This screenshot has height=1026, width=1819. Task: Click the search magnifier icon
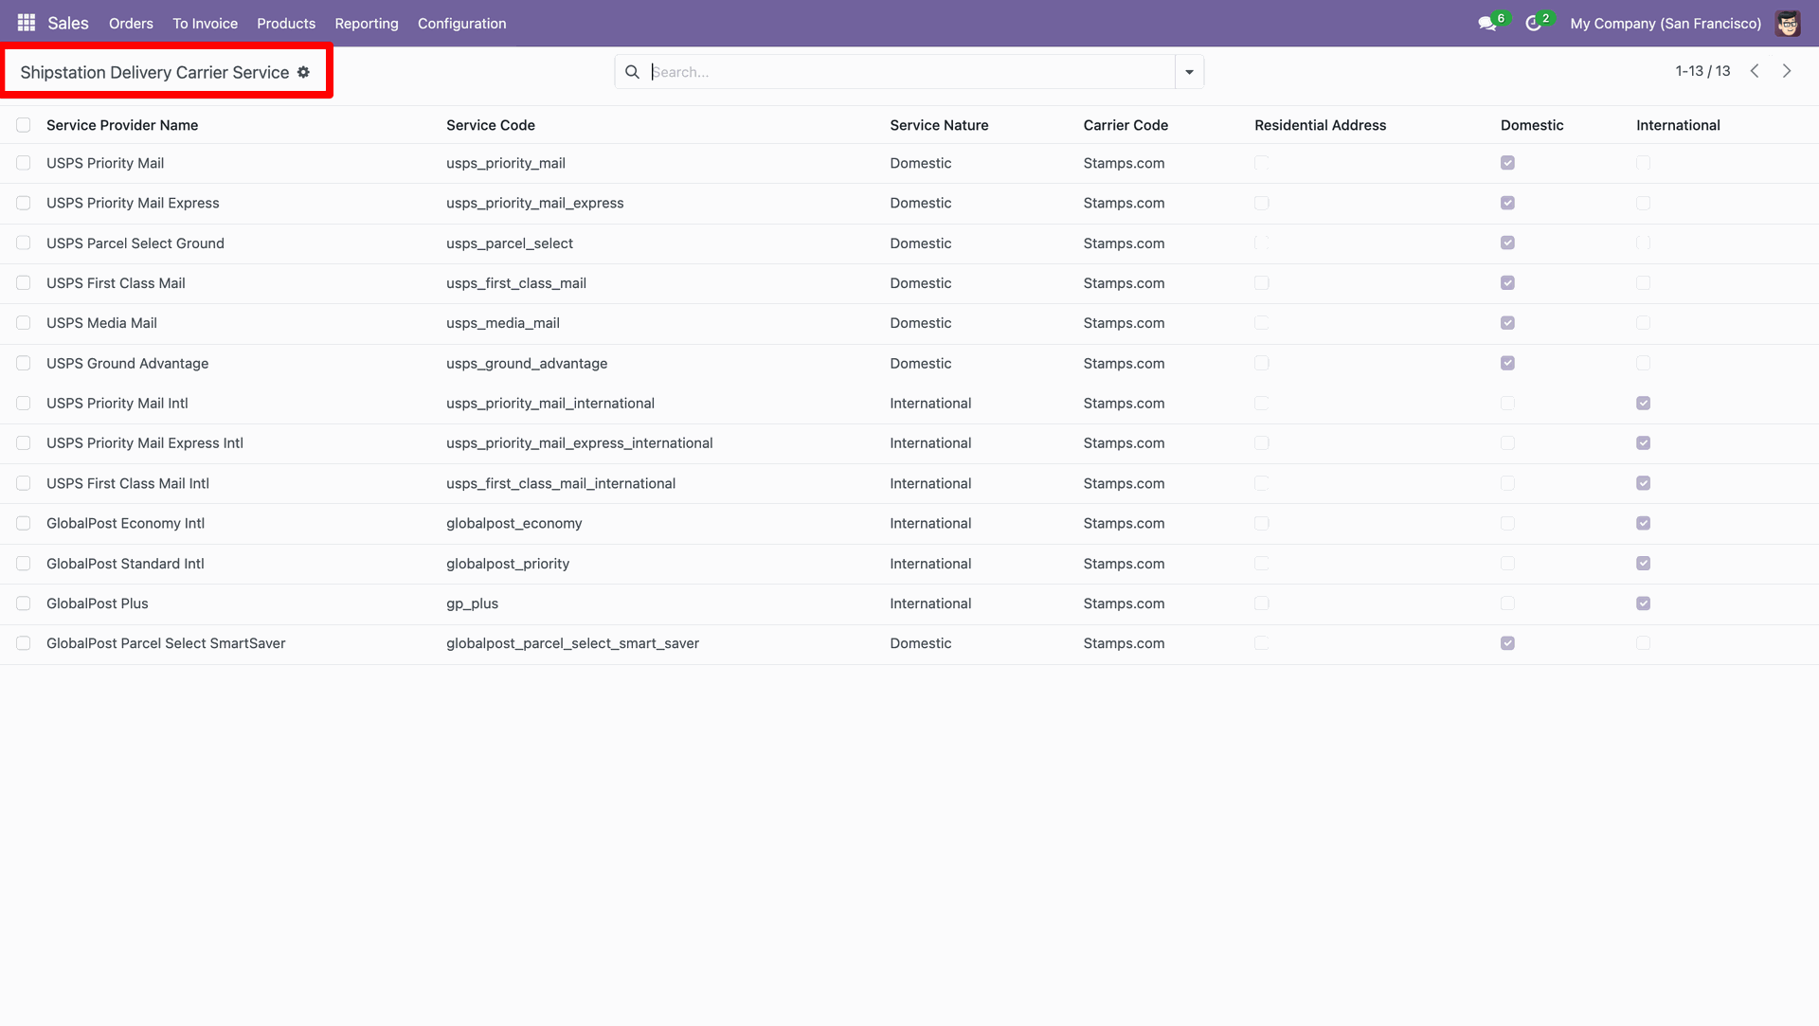tap(632, 72)
